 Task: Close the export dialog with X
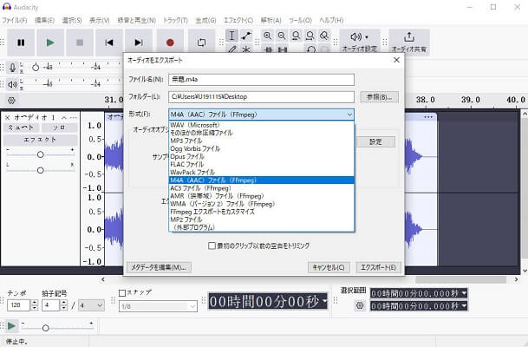397,60
